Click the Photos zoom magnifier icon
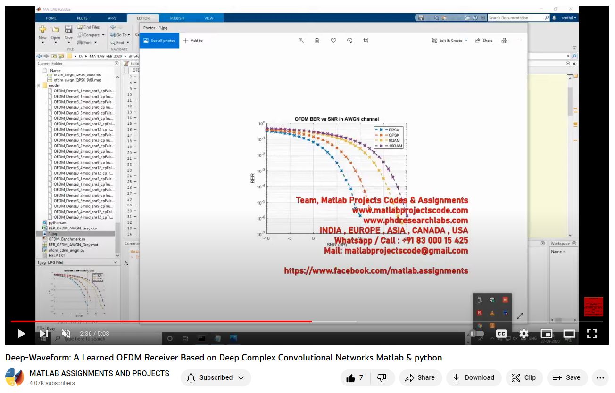Image resolution: width=615 pixels, height=393 pixels. click(301, 41)
